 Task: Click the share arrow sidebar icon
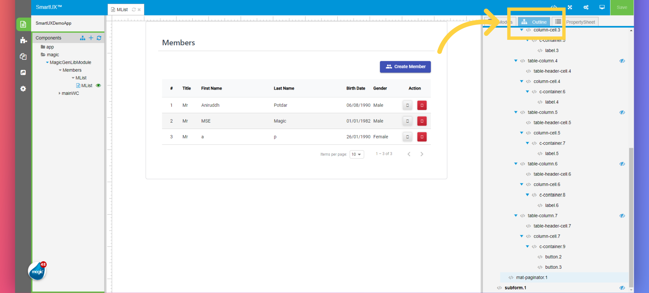[23, 73]
